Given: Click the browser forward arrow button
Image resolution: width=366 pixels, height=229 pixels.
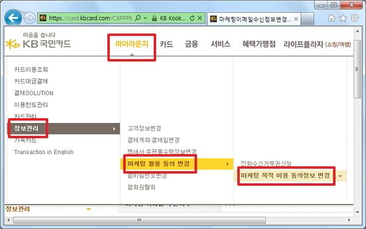Looking at the screenshot, I should 30,18.
